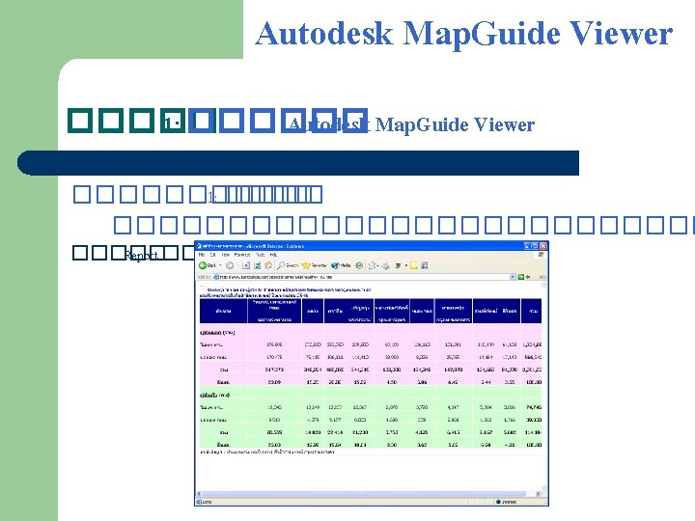Open the Tools menu in Internet Explorer
The width and height of the screenshot is (695, 521).
tap(261, 255)
